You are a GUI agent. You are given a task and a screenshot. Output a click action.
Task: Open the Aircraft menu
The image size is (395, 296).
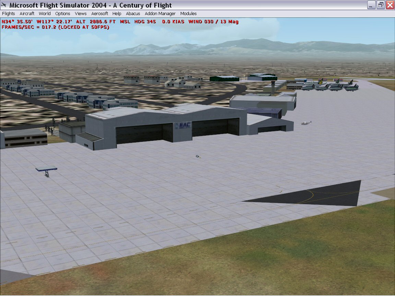click(27, 14)
